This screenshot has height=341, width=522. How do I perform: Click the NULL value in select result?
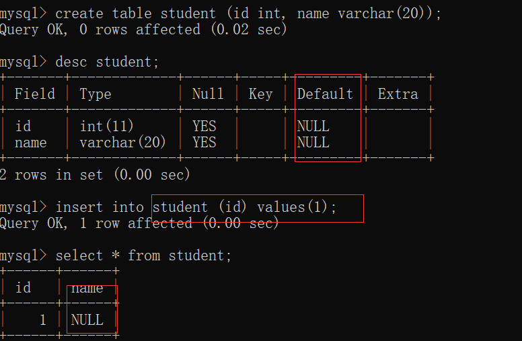pos(87,320)
